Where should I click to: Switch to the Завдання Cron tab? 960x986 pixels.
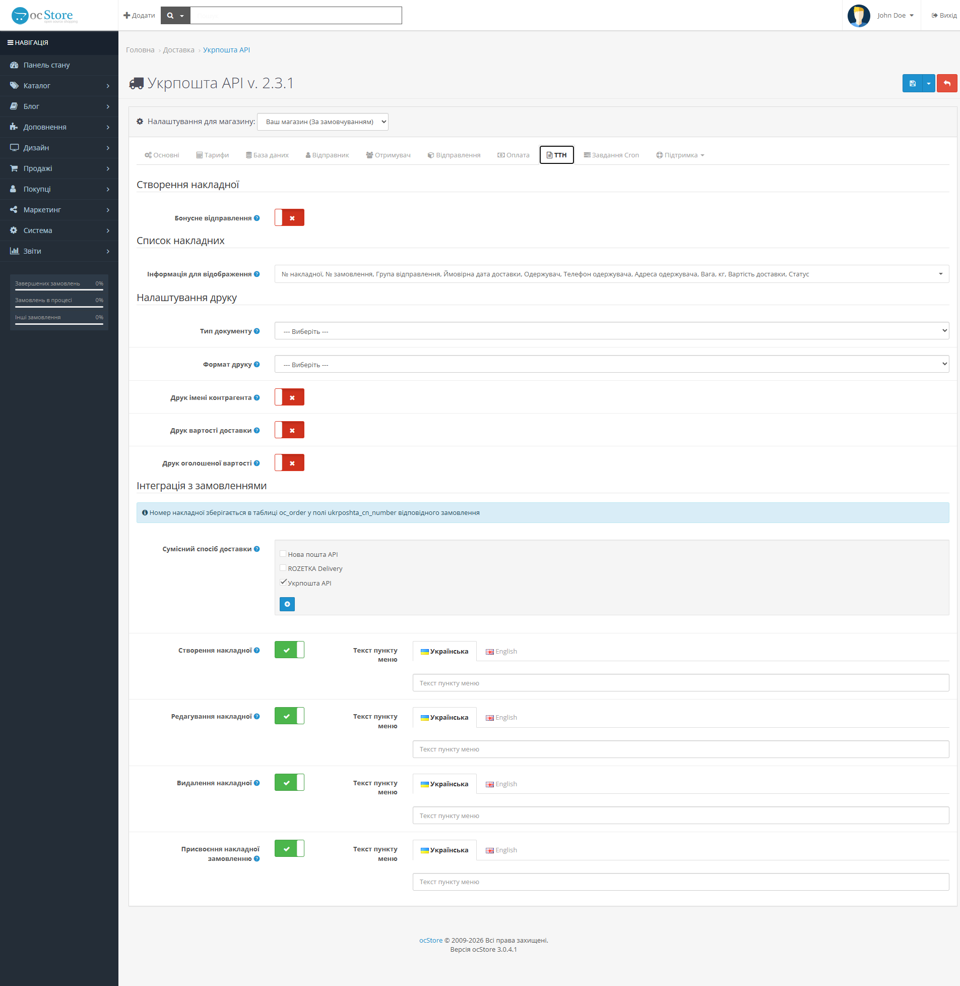611,155
